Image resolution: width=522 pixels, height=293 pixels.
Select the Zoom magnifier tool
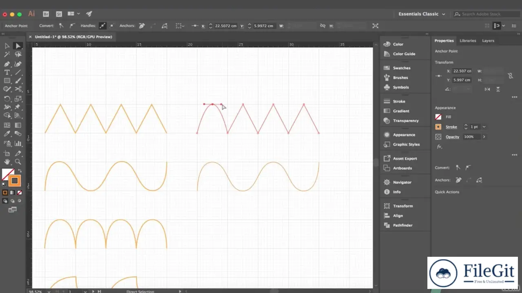(x=18, y=162)
